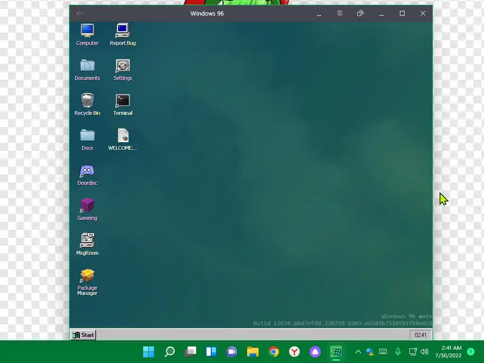Maximize the Windows 96 window
Screen dimensions: 484x363
[402, 13]
